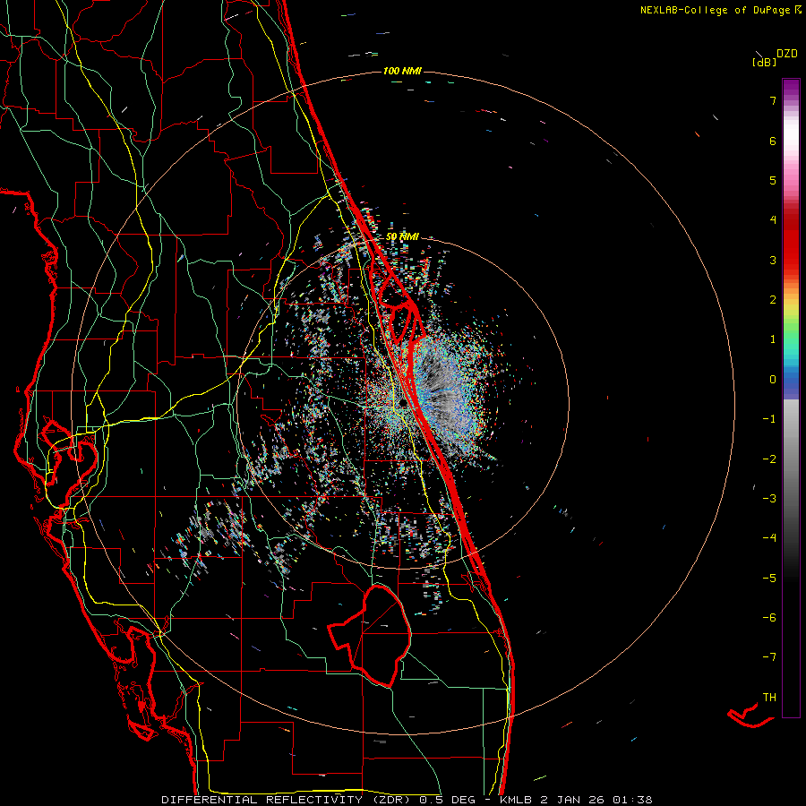
Task: Click the '-3' tick label on the scale
Action: tap(769, 499)
